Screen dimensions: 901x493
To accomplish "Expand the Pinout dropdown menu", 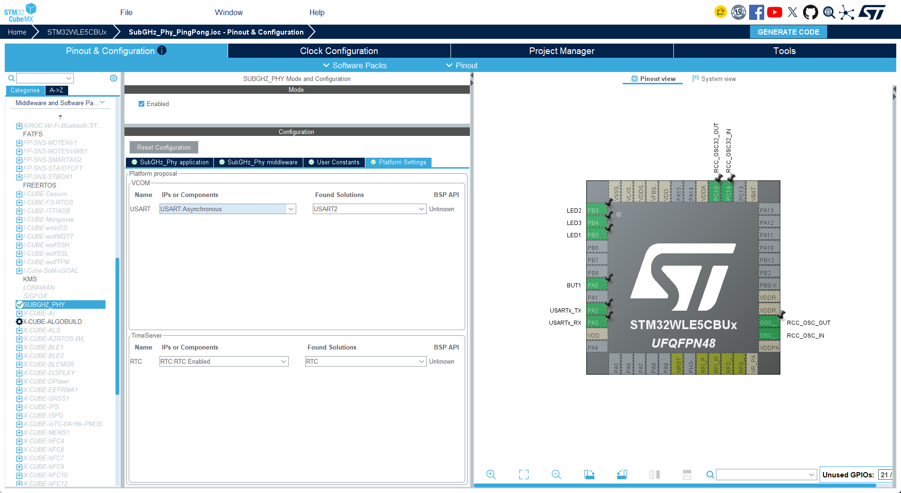I will coord(462,65).
